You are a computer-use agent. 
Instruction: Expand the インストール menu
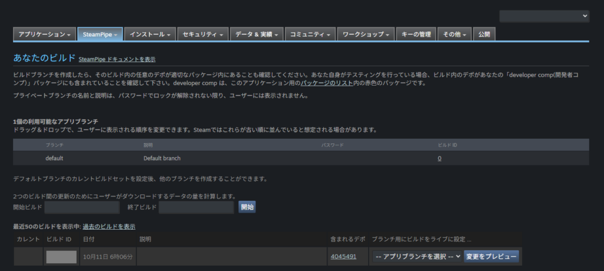(150, 34)
